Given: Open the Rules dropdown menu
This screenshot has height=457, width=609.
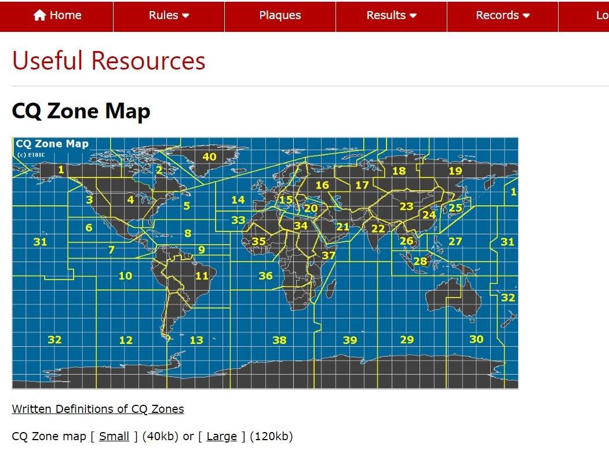Looking at the screenshot, I should tap(169, 16).
